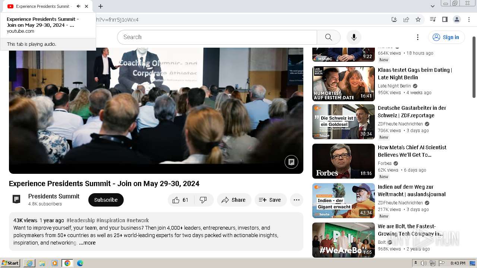Dislike this video
The image size is (477, 268).
tap(203, 200)
